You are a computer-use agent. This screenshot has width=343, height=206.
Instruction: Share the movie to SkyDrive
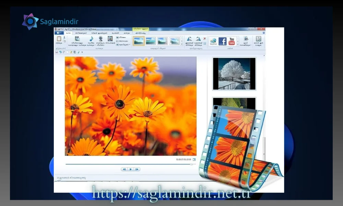pyautogui.click(x=213, y=41)
